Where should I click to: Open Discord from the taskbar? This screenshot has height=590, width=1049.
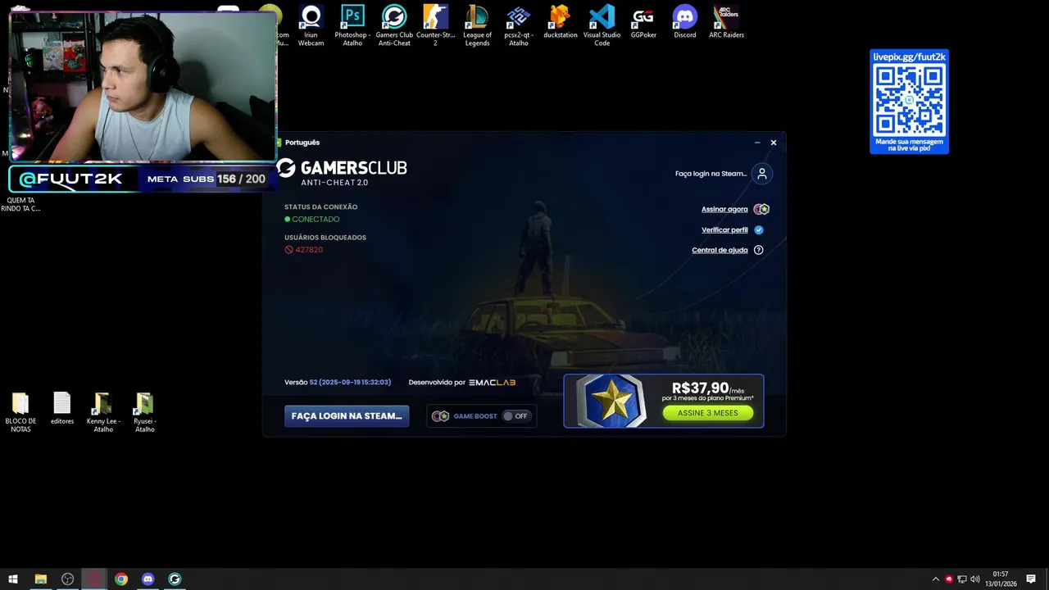pyautogui.click(x=148, y=579)
